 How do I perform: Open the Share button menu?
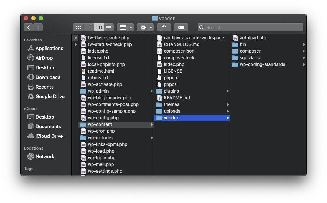click(164, 27)
